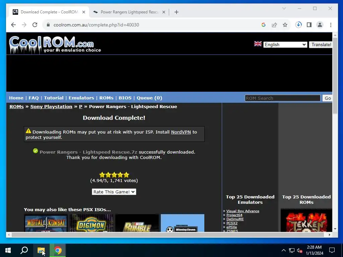Image resolution: width=343 pixels, height=257 pixels.
Task: Open DeSmuME emulator link
Action: (235, 219)
